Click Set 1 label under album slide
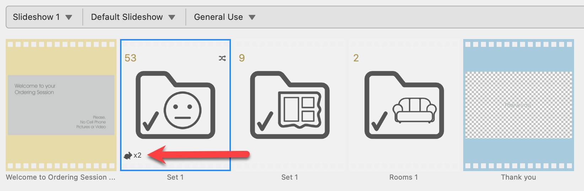 point(290,177)
